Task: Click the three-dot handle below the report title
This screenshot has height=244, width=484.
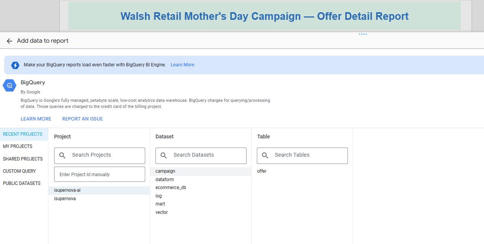Action: click(x=363, y=34)
